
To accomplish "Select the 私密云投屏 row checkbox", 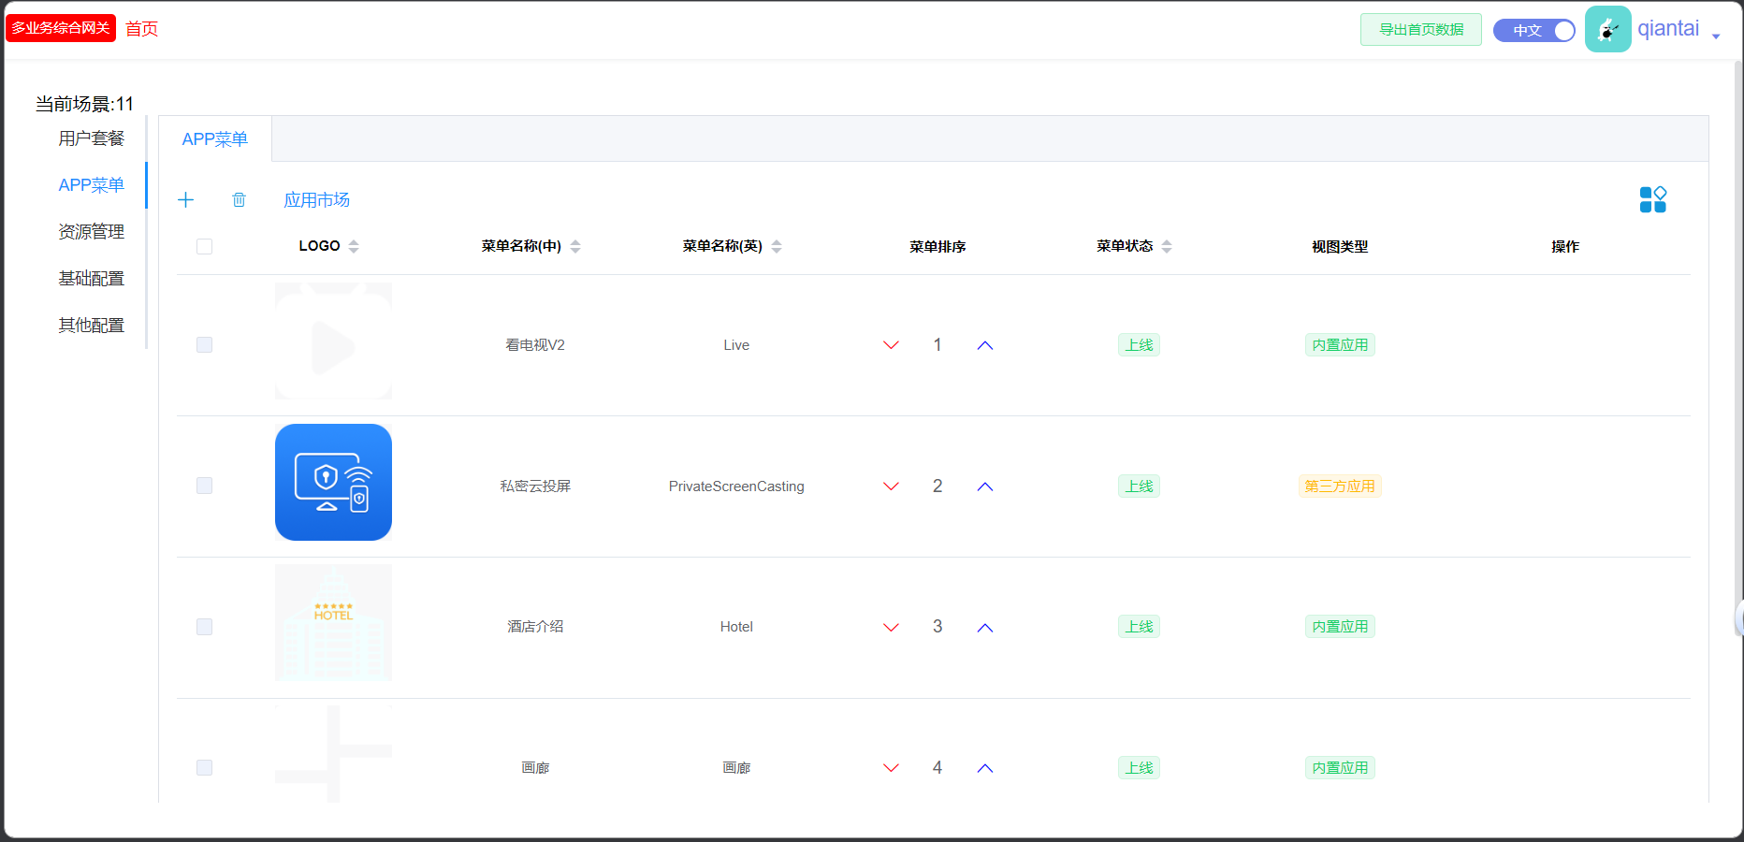I will coord(205,486).
